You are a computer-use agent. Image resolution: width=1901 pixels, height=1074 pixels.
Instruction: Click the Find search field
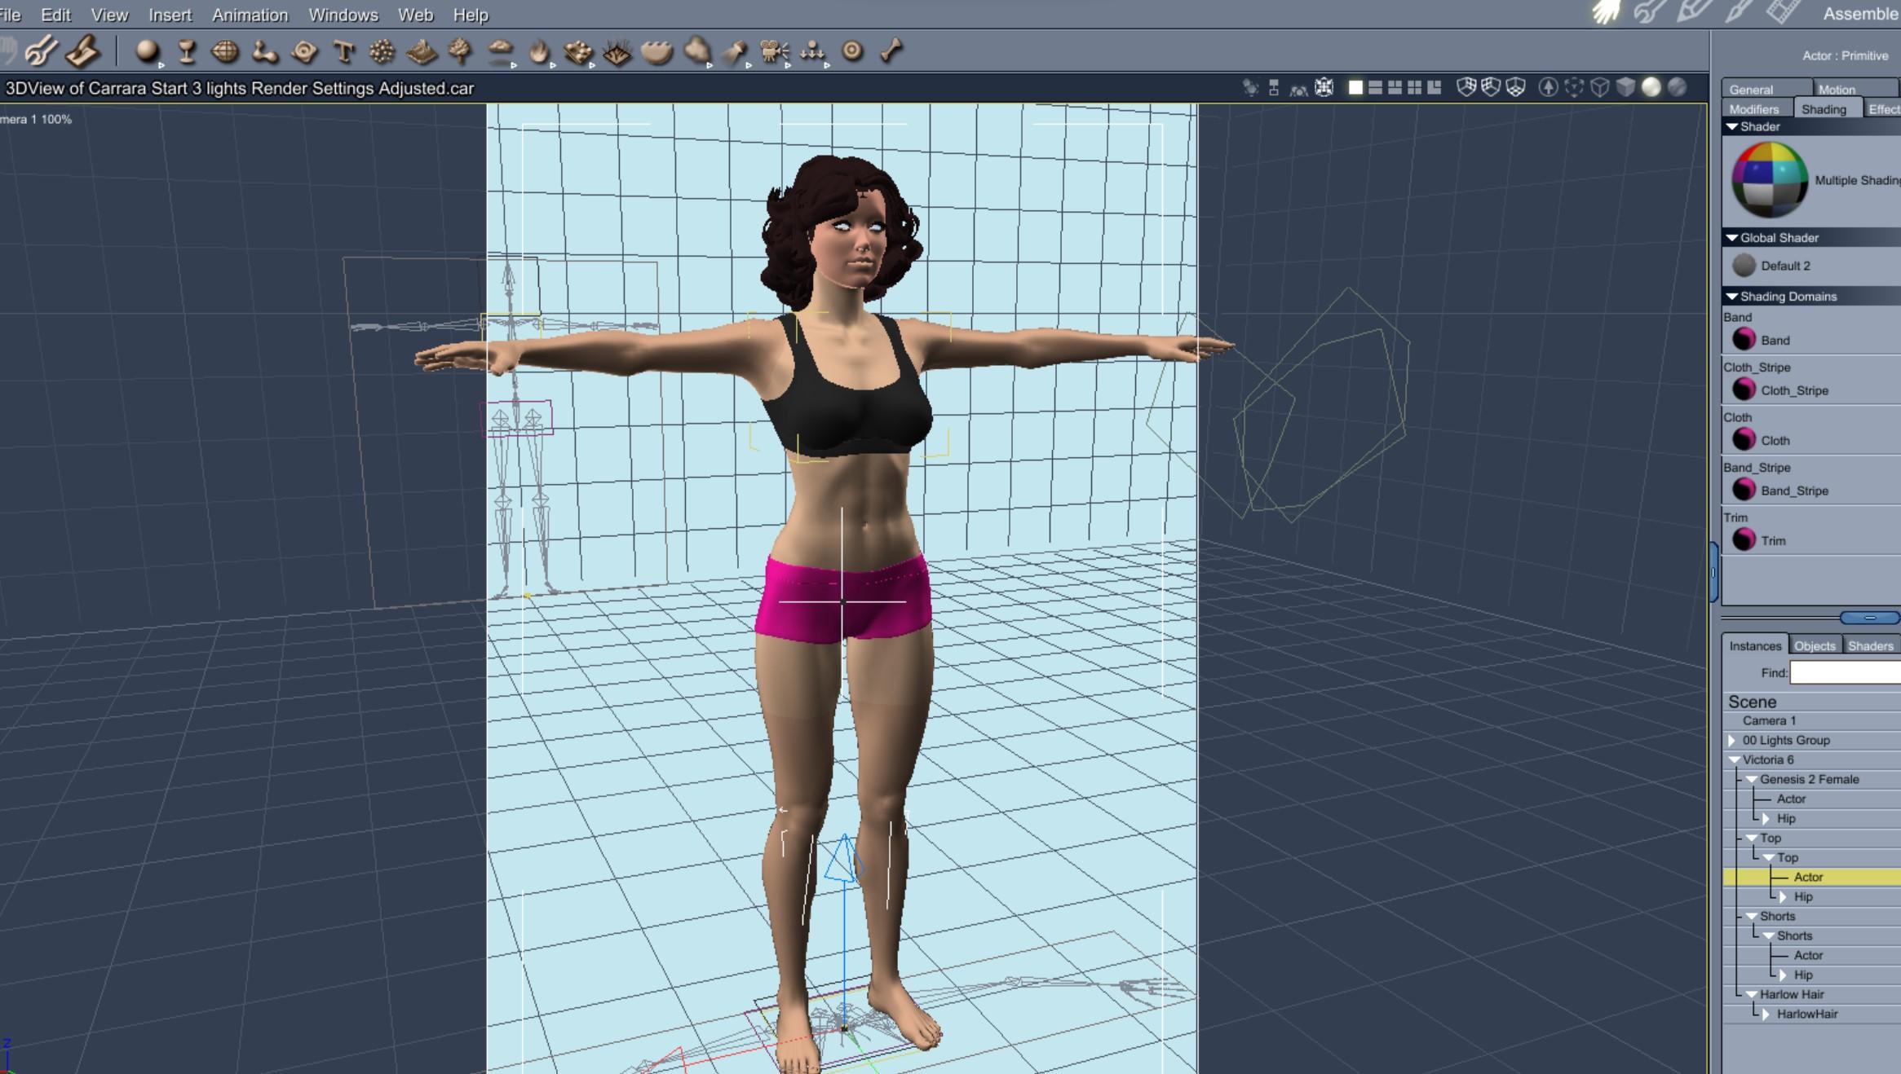(1845, 672)
